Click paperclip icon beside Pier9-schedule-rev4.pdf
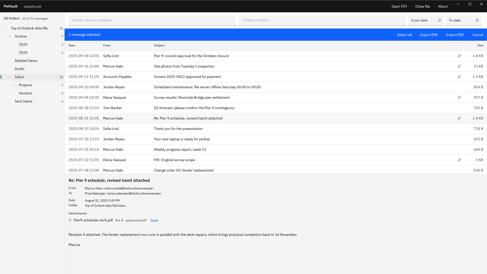This screenshot has height=274, width=487. click(x=70, y=220)
